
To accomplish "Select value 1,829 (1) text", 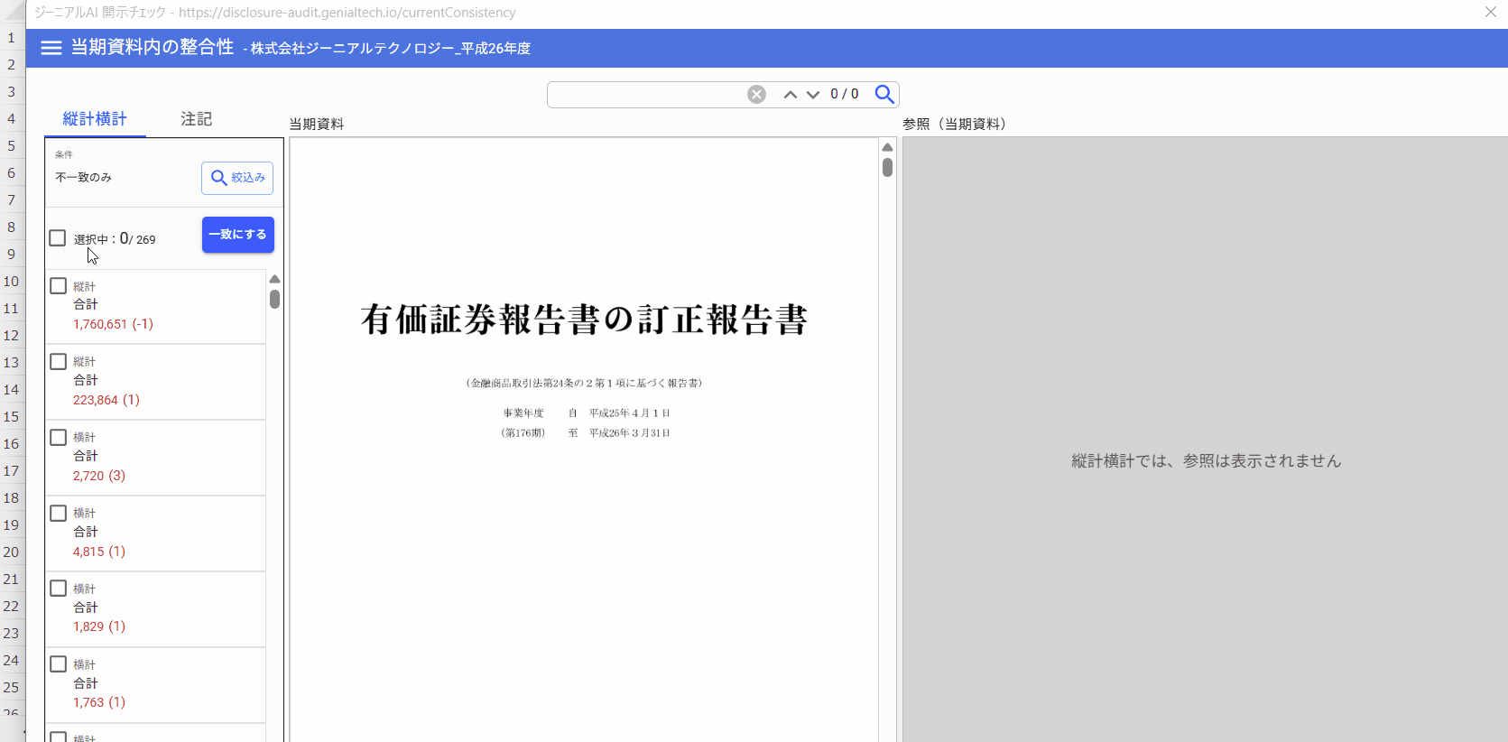I will point(99,626).
